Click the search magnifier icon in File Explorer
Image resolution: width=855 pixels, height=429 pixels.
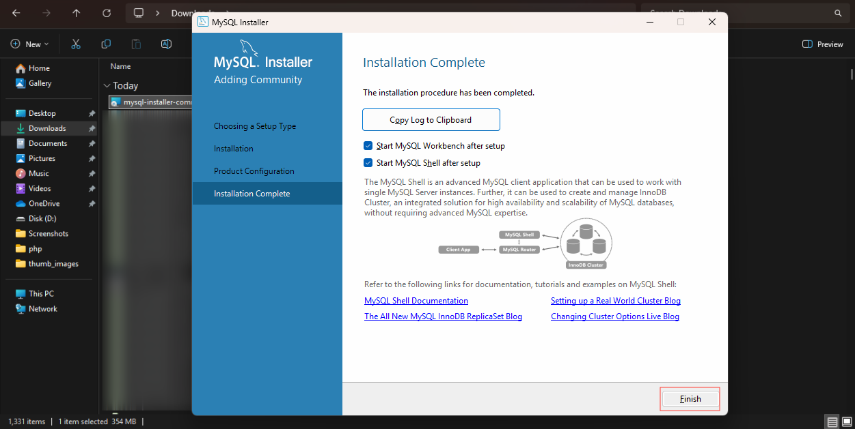coord(838,13)
